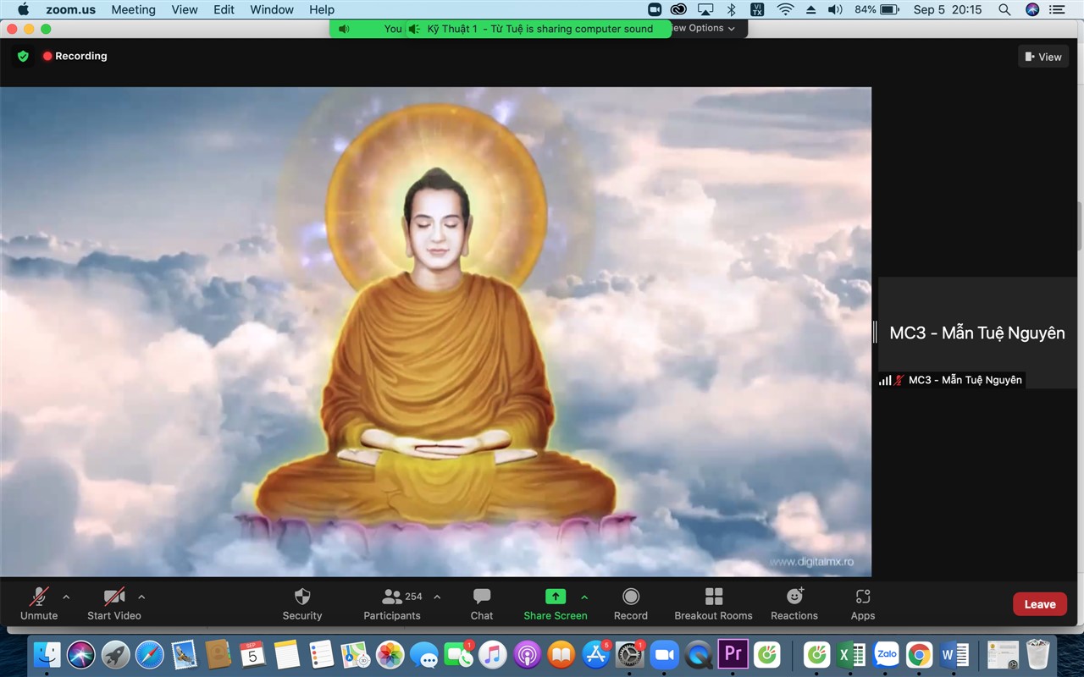Open Music from the Dock
This screenshot has width=1084, height=677.
tap(492, 654)
